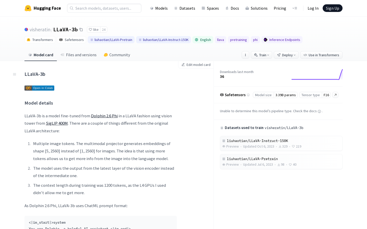Open Docs in the navbar
The height and width of the screenshot is (229, 367).
pyautogui.click(x=232, y=8)
